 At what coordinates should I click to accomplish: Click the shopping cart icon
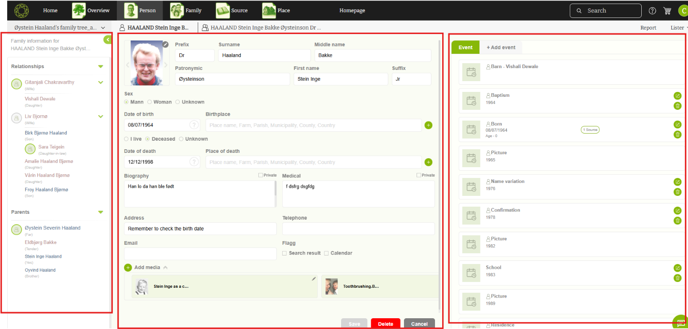tap(667, 11)
